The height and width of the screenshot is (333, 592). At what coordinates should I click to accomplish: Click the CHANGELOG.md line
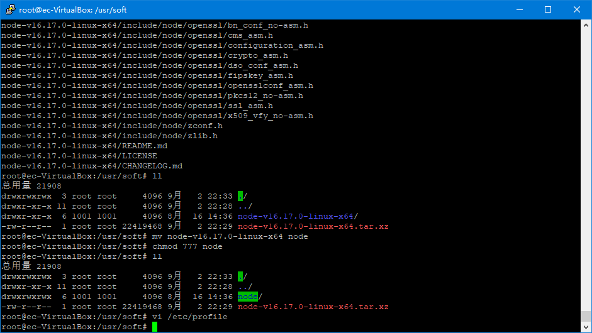92,166
